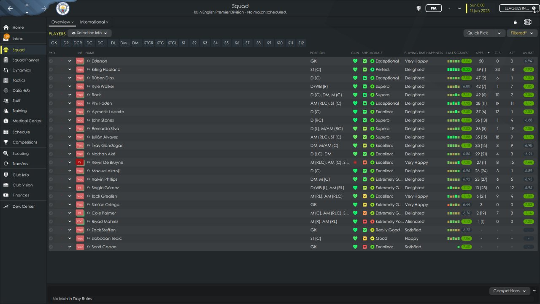Open Home from the sidebar house icon

[6, 27]
